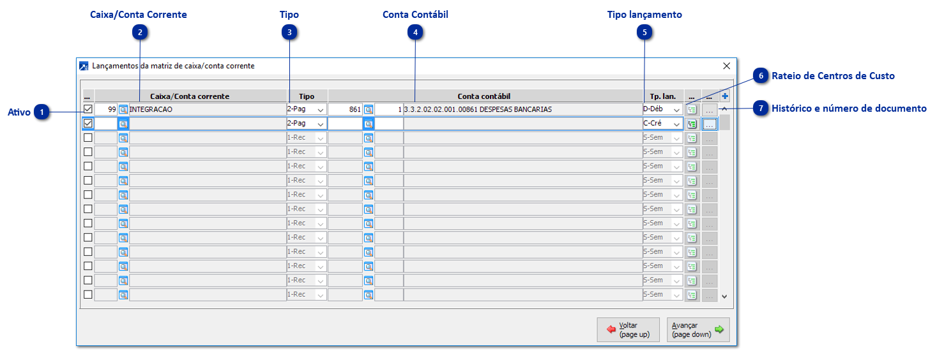Close the Lançamentos da matriz window
Viewport: 937px width, 353px height.
(726, 66)
